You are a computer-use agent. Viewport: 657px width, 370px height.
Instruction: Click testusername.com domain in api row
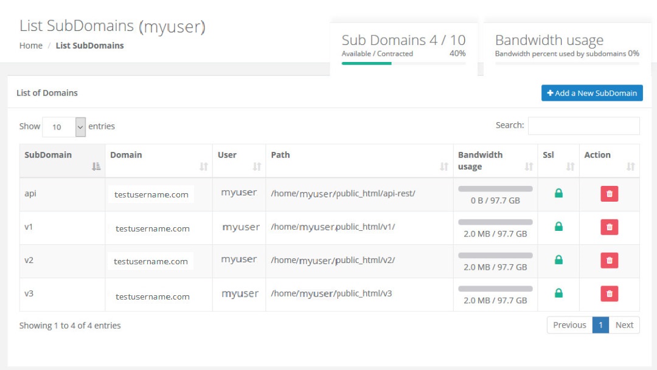point(151,194)
